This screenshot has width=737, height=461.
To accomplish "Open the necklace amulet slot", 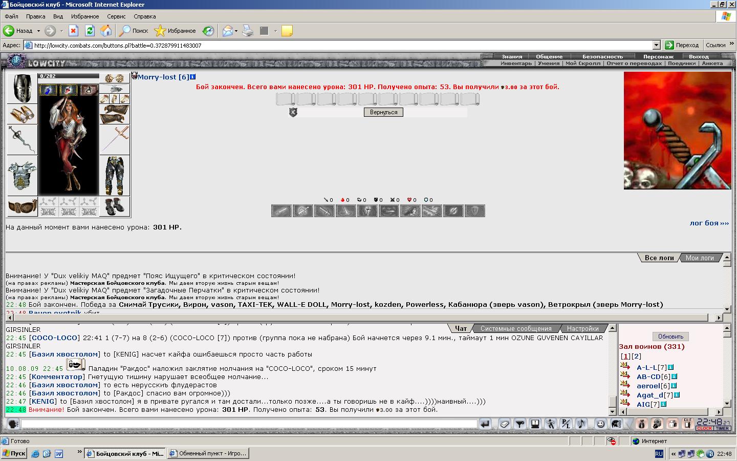I will [114, 88].
